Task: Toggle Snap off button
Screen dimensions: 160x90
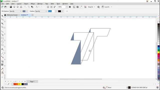Action: coord(85,7)
